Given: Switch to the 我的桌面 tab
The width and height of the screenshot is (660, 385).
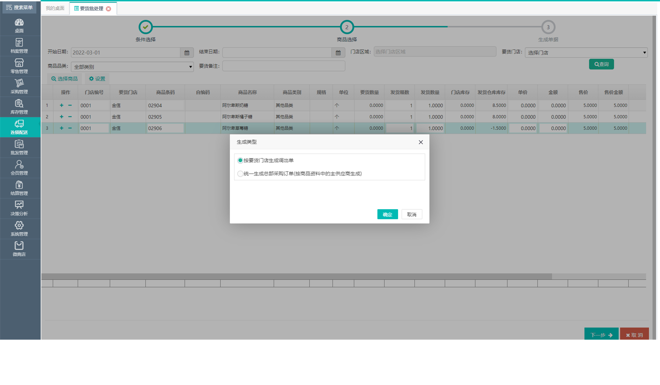Looking at the screenshot, I should [55, 8].
